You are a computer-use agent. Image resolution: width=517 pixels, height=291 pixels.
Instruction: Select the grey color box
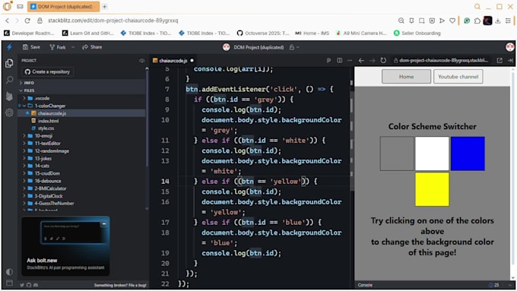point(397,153)
